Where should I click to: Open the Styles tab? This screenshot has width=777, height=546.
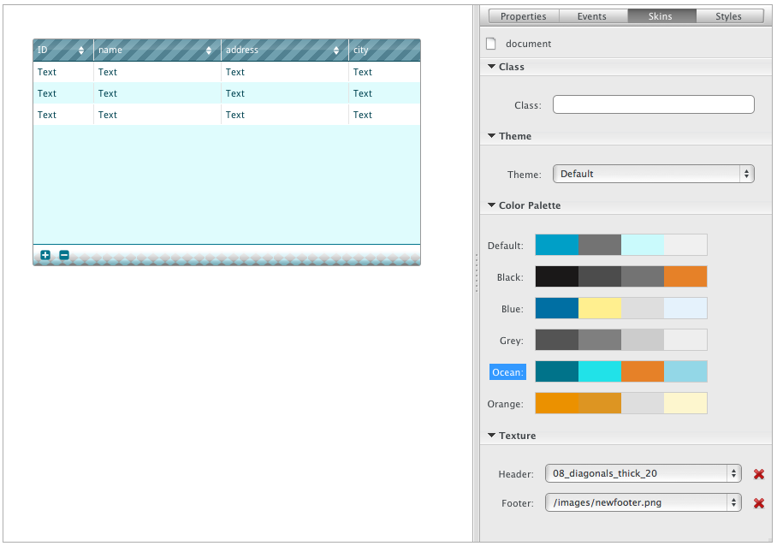click(x=728, y=16)
